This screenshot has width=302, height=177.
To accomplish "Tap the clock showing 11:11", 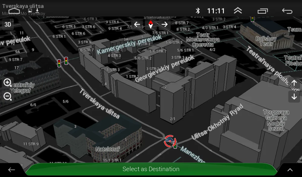I will [x=216, y=11].
